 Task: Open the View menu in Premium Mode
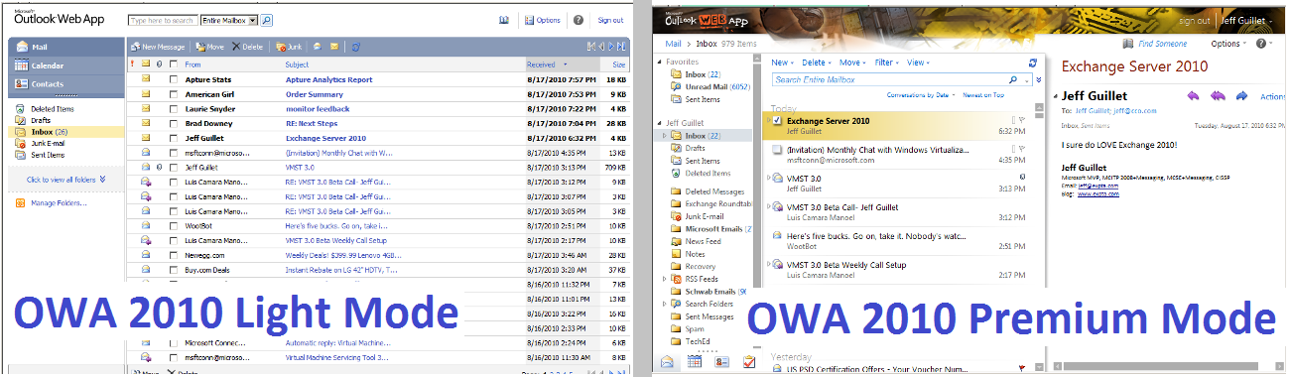pyautogui.click(x=917, y=63)
